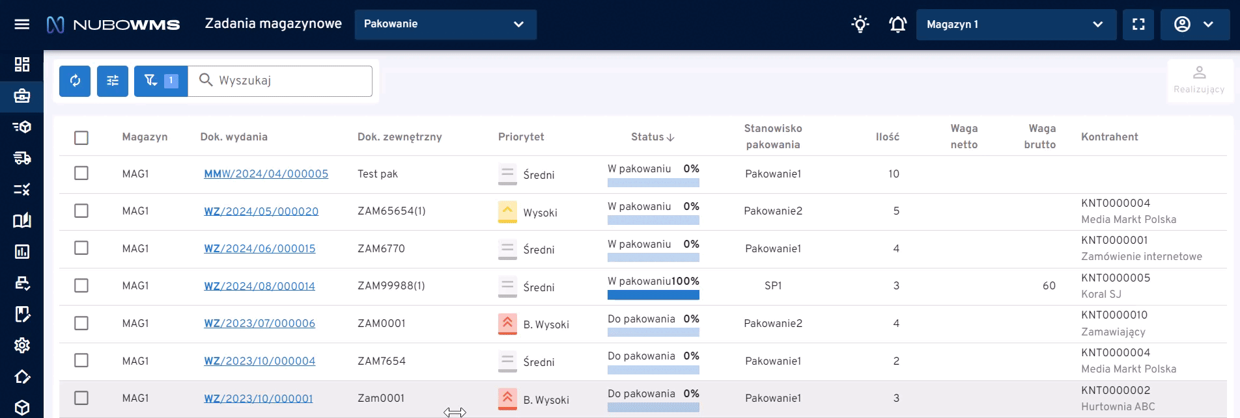Select all rows header checkbox
1240x418 pixels.
point(81,138)
